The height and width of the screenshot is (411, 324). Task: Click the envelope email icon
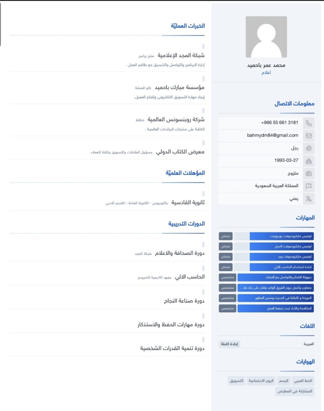309,136
